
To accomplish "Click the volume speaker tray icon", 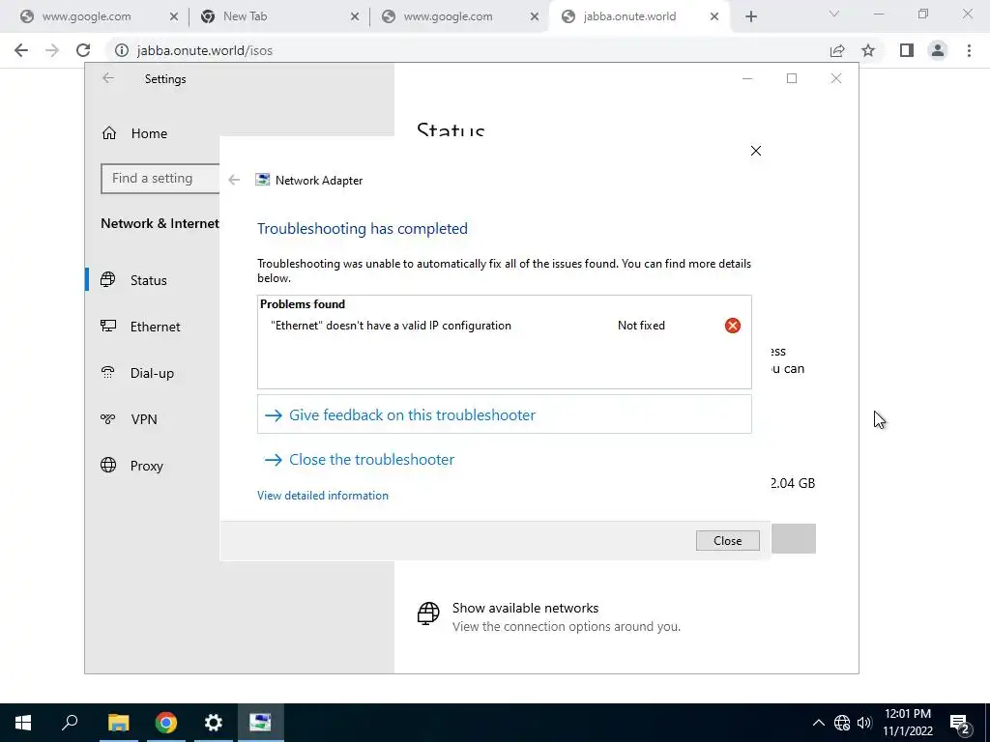I will pyautogui.click(x=864, y=723).
